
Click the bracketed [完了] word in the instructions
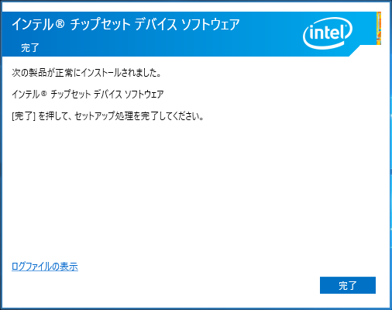tap(23, 116)
